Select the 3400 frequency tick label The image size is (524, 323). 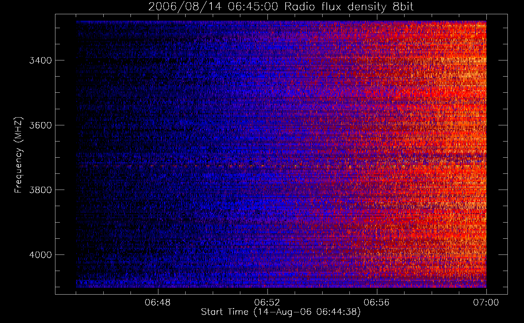click(x=40, y=61)
